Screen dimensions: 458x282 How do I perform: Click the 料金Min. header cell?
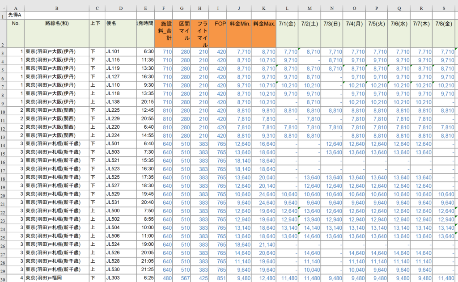(240, 23)
